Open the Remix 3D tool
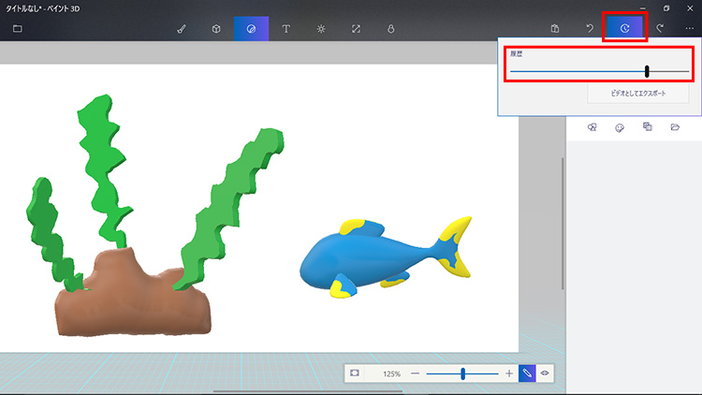 (x=390, y=29)
